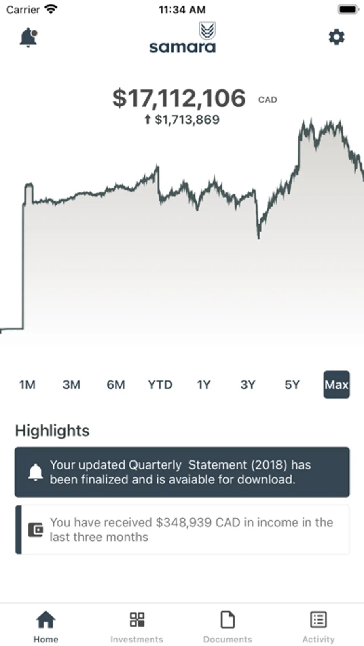
Task: Select the 3M time range
Action: point(72,384)
